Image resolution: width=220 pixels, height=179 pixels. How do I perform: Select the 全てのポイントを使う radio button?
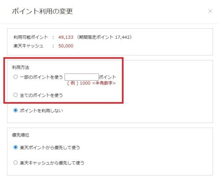(x=15, y=95)
